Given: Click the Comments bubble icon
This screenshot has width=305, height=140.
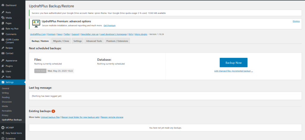Looking at the screenshot, I should click(x=3, y=34).
